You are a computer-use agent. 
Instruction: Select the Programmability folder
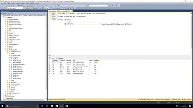[x=15, y=84]
